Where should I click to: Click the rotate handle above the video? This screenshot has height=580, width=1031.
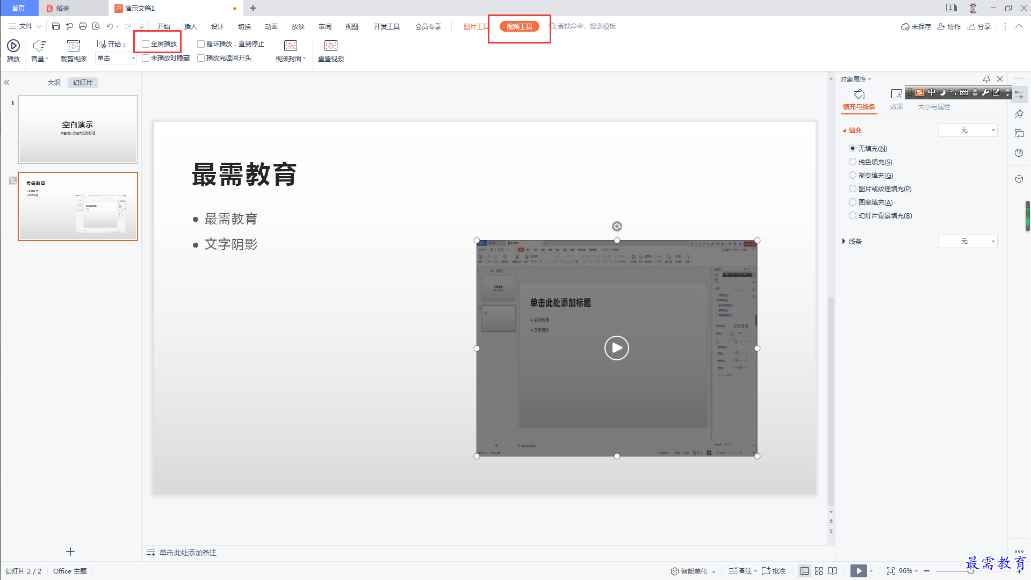click(x=617, y=227)
